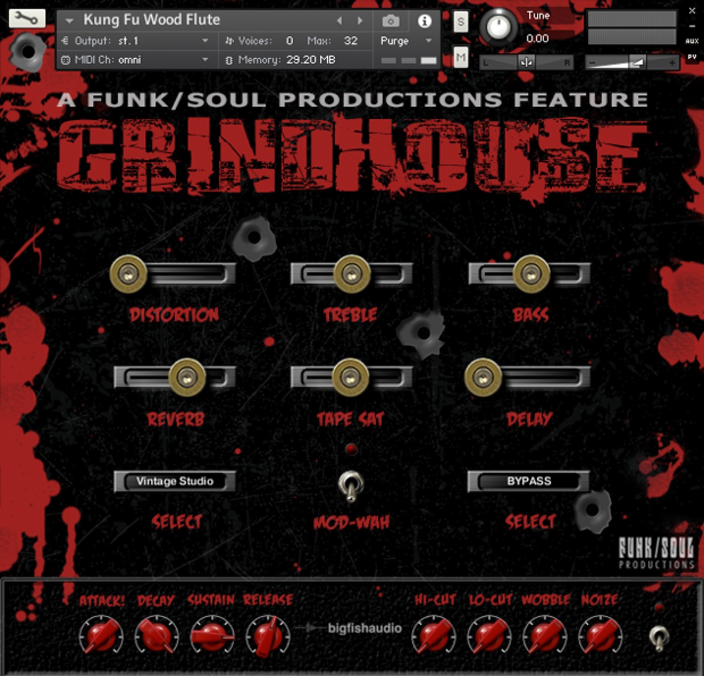
Task: Open the instrument info icon
Action: tap(425, 21)
